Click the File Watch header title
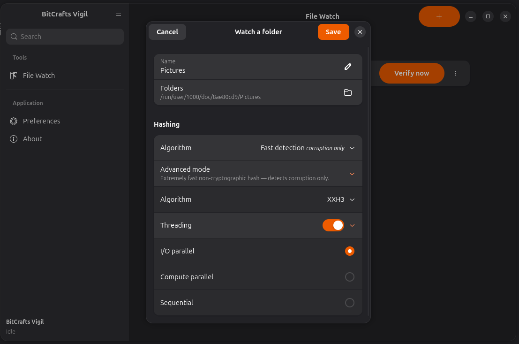This screenshot has width=519, height=344. click(322, 16)
